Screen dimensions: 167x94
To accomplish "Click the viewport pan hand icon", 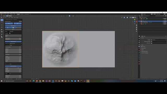I will 136,27.
